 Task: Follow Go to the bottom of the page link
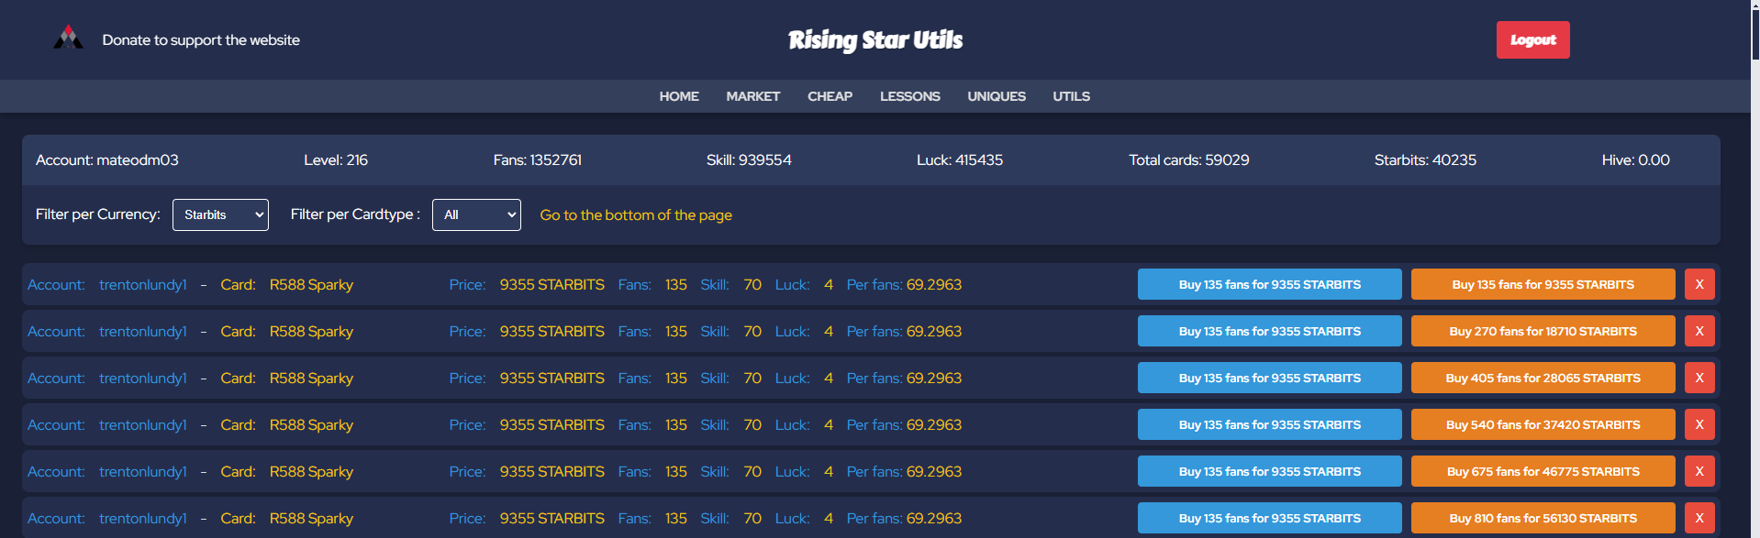636,214
